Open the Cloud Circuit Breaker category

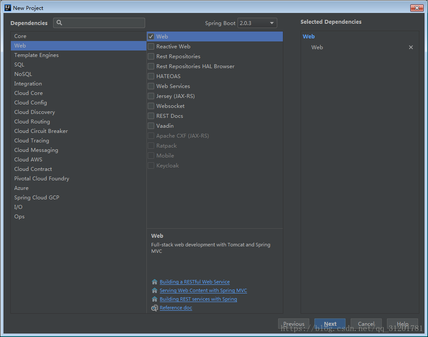78,131
